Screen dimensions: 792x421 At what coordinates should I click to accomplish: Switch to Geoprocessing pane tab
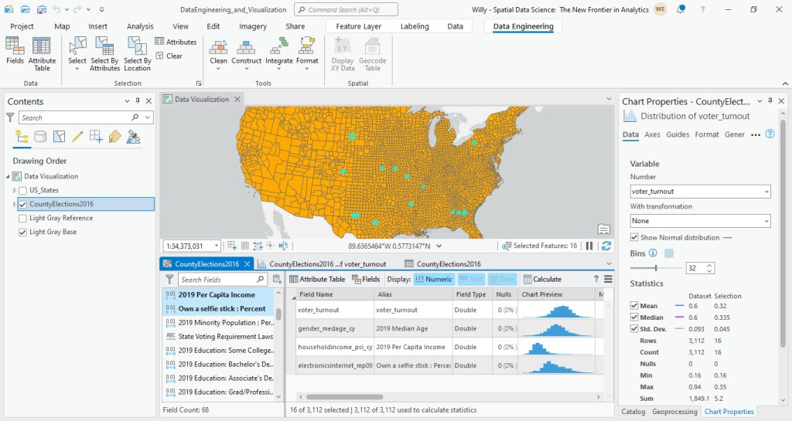click(x=674, y=412)
